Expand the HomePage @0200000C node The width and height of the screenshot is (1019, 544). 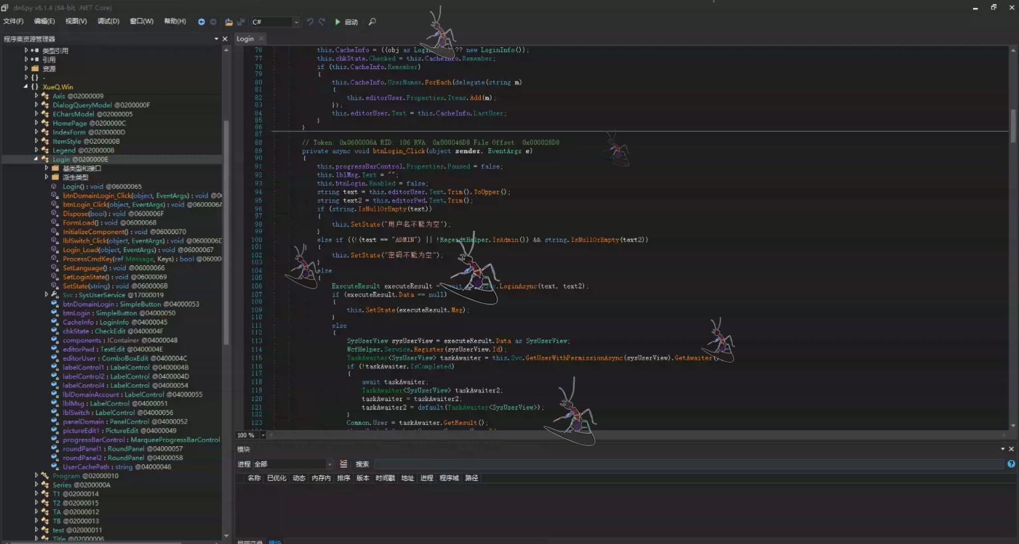click(x=37, y=123)
